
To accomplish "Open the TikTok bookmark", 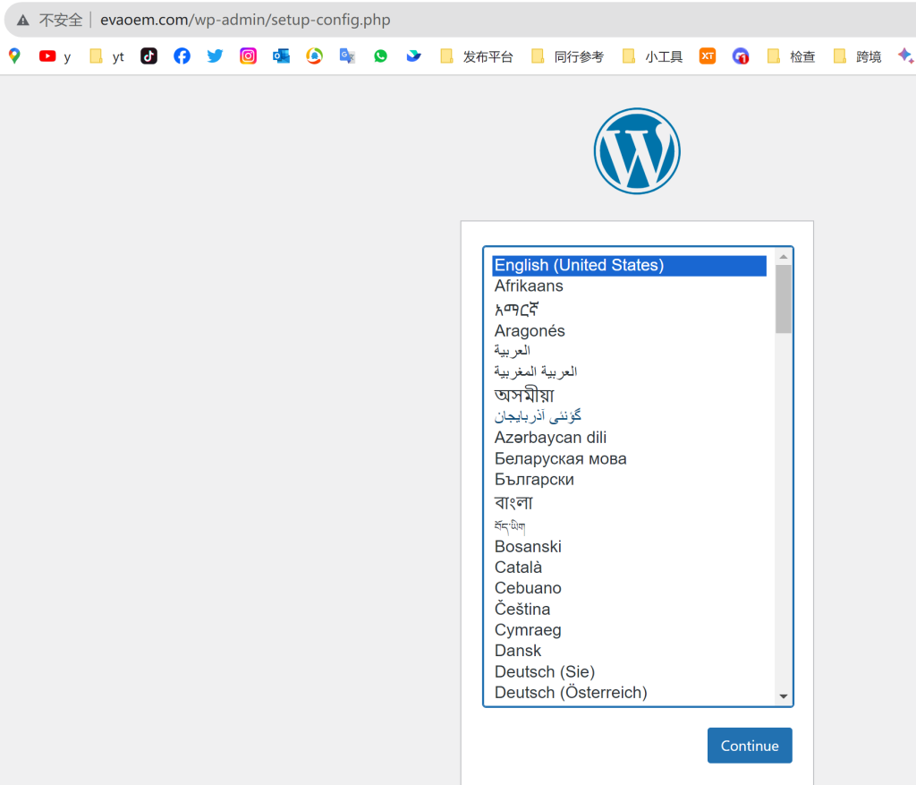I will tap(149, 56).
